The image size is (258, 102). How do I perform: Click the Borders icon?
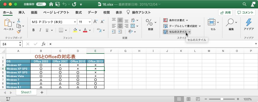61,30
